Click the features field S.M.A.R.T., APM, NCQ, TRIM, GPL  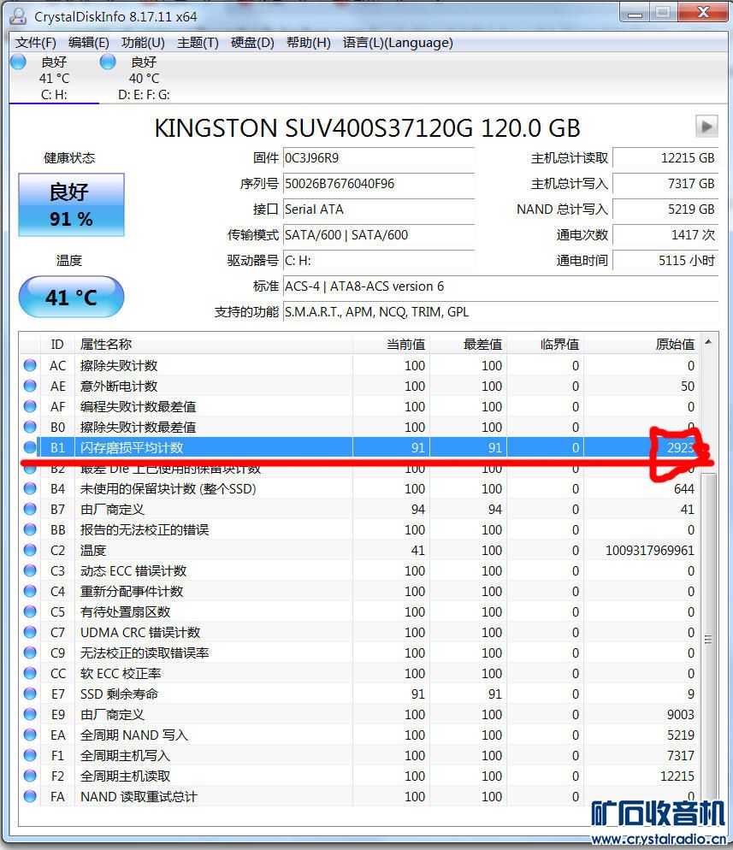(500, 312)
